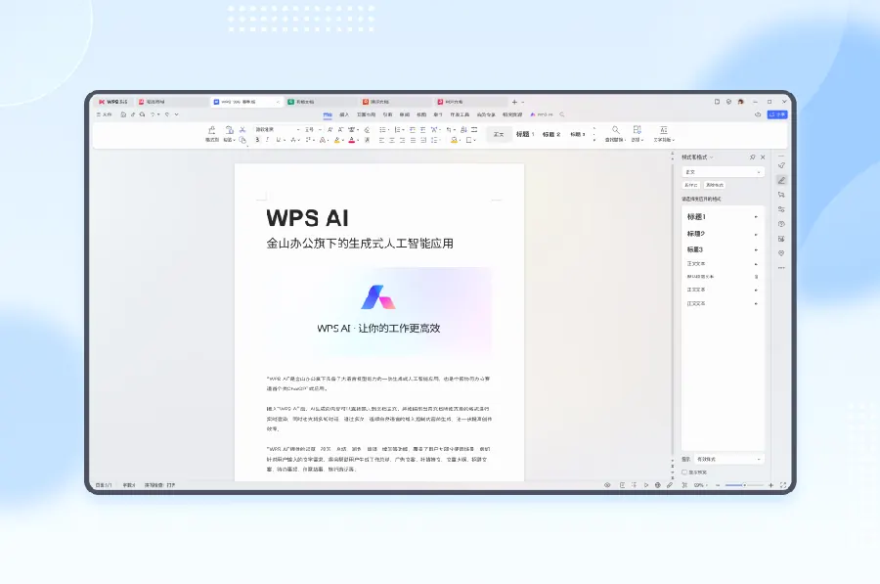Click the user avatar in title bar
The width and height of the screenshot is (880, 584).
tap(741, 102)
